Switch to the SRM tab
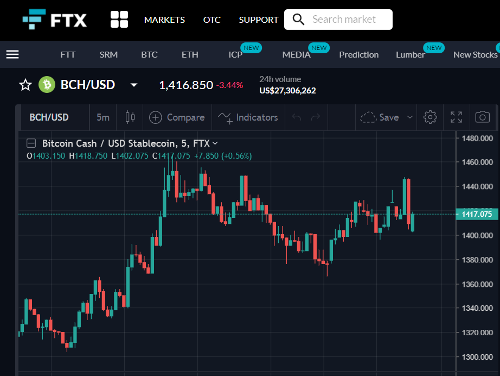 pos(108,55)
